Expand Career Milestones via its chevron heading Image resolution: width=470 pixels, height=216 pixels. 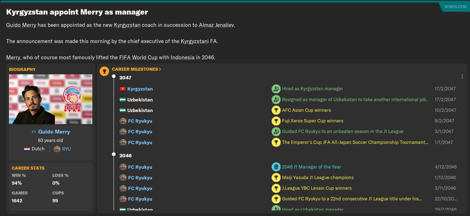[x=137, y=69]
